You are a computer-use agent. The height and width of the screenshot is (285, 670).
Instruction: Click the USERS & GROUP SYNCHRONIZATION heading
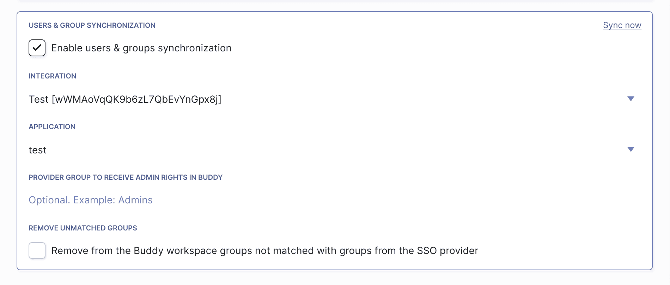coord(92,25)
